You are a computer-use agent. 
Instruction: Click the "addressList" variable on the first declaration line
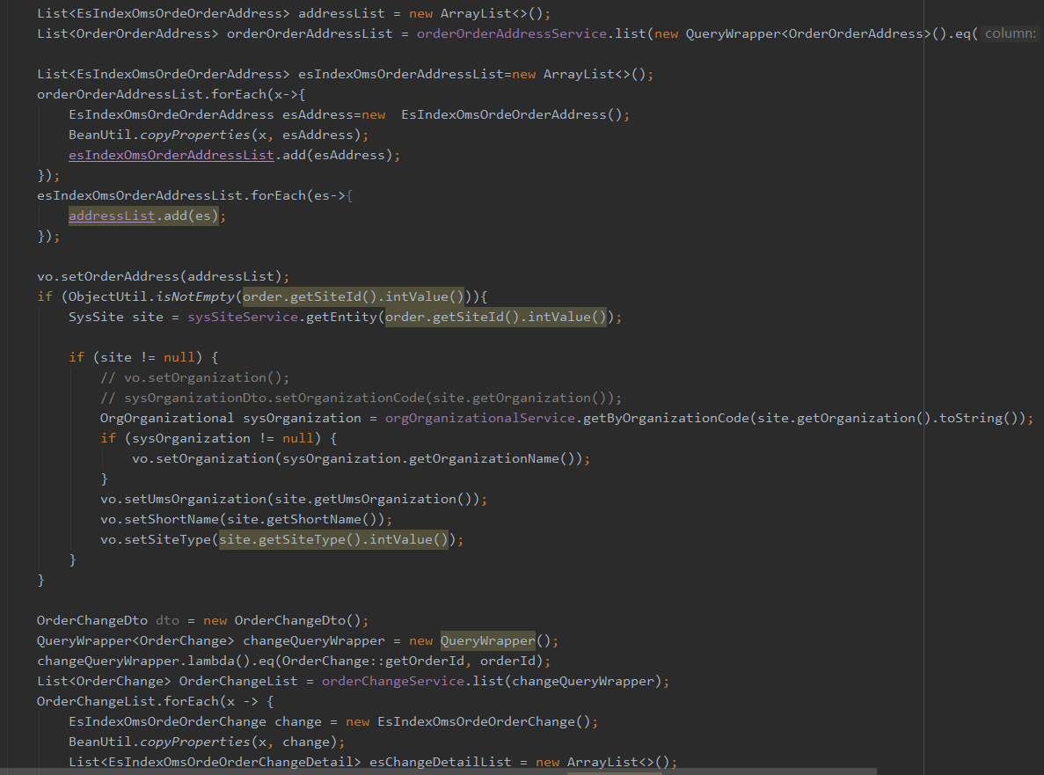point(341,13)
